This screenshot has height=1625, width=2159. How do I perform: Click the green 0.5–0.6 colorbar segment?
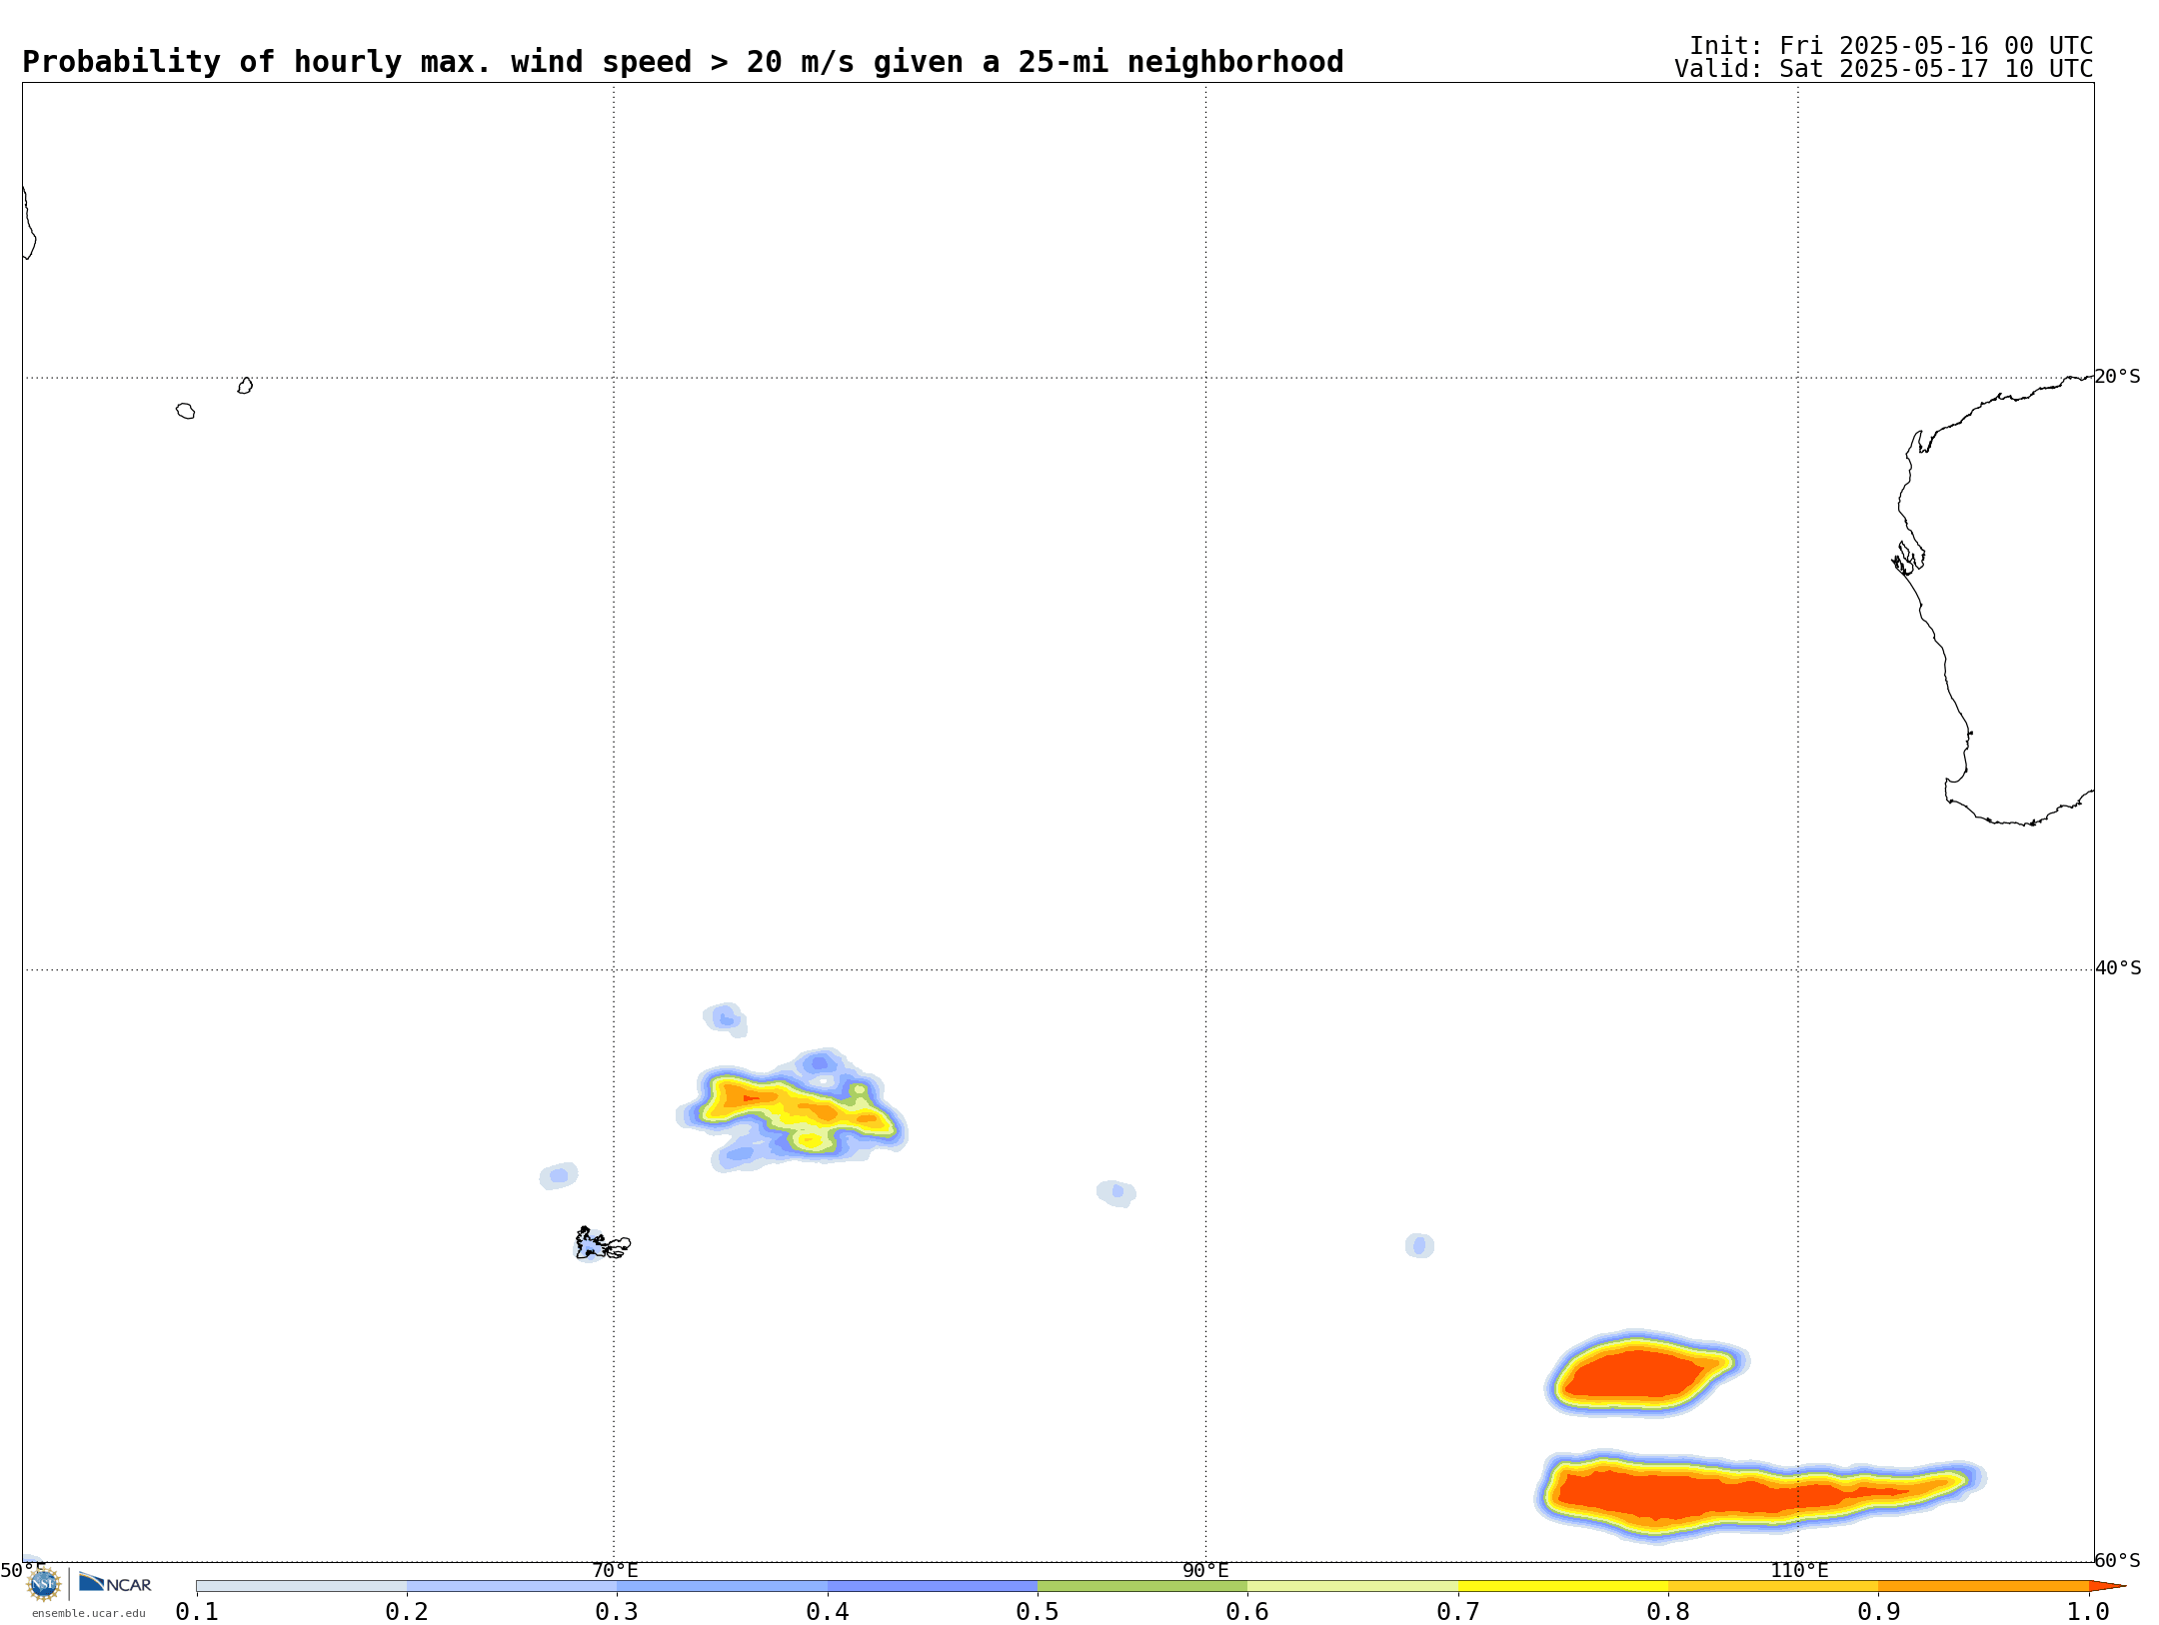tap(1142, 1586)
